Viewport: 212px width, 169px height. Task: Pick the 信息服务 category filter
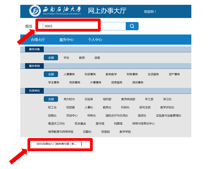[x=116, y=82]
